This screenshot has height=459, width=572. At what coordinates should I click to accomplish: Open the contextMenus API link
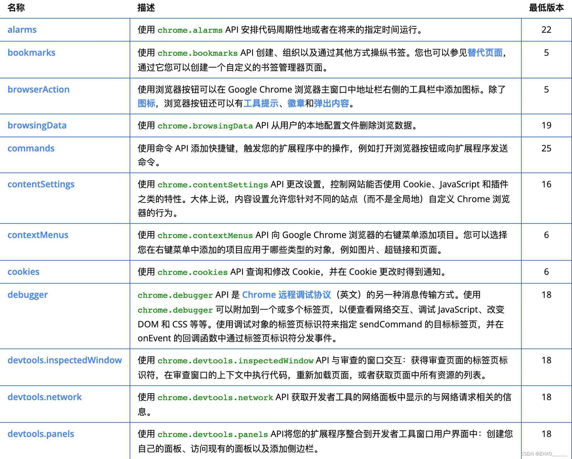(38, 235)
